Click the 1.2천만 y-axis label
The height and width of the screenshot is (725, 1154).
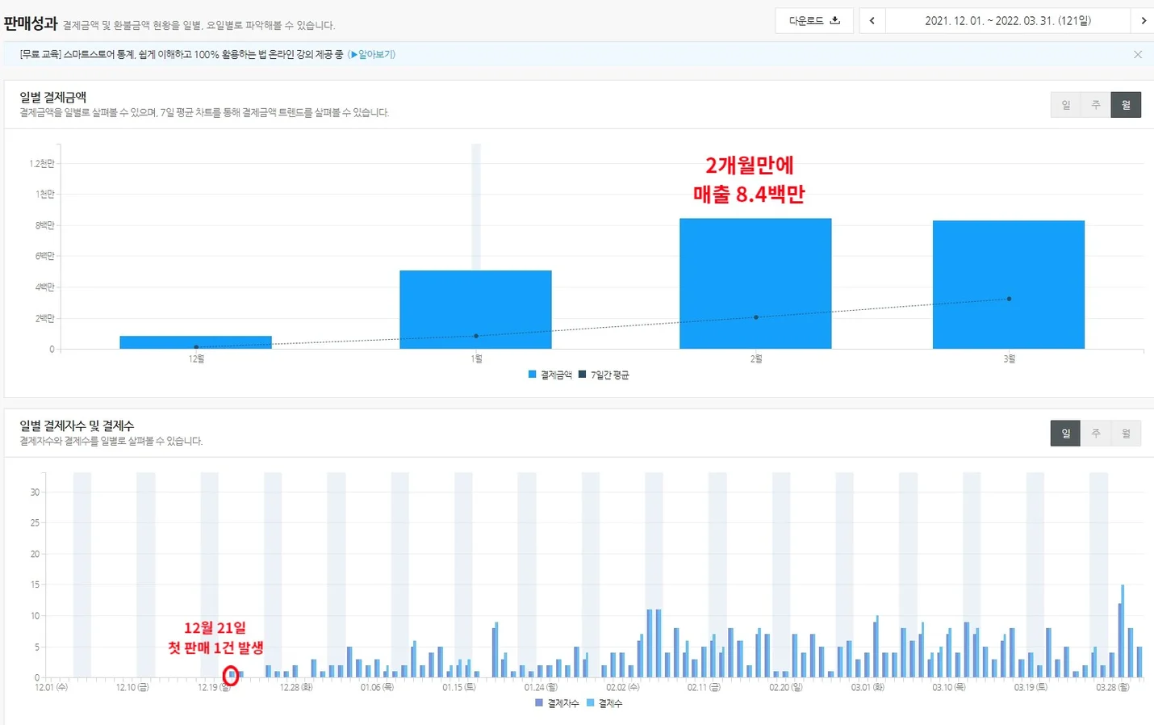(x=42, y=164)
